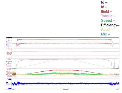Click the blue Mic legend label
Screen dimensions: 122x93
(x=105, y=34)
